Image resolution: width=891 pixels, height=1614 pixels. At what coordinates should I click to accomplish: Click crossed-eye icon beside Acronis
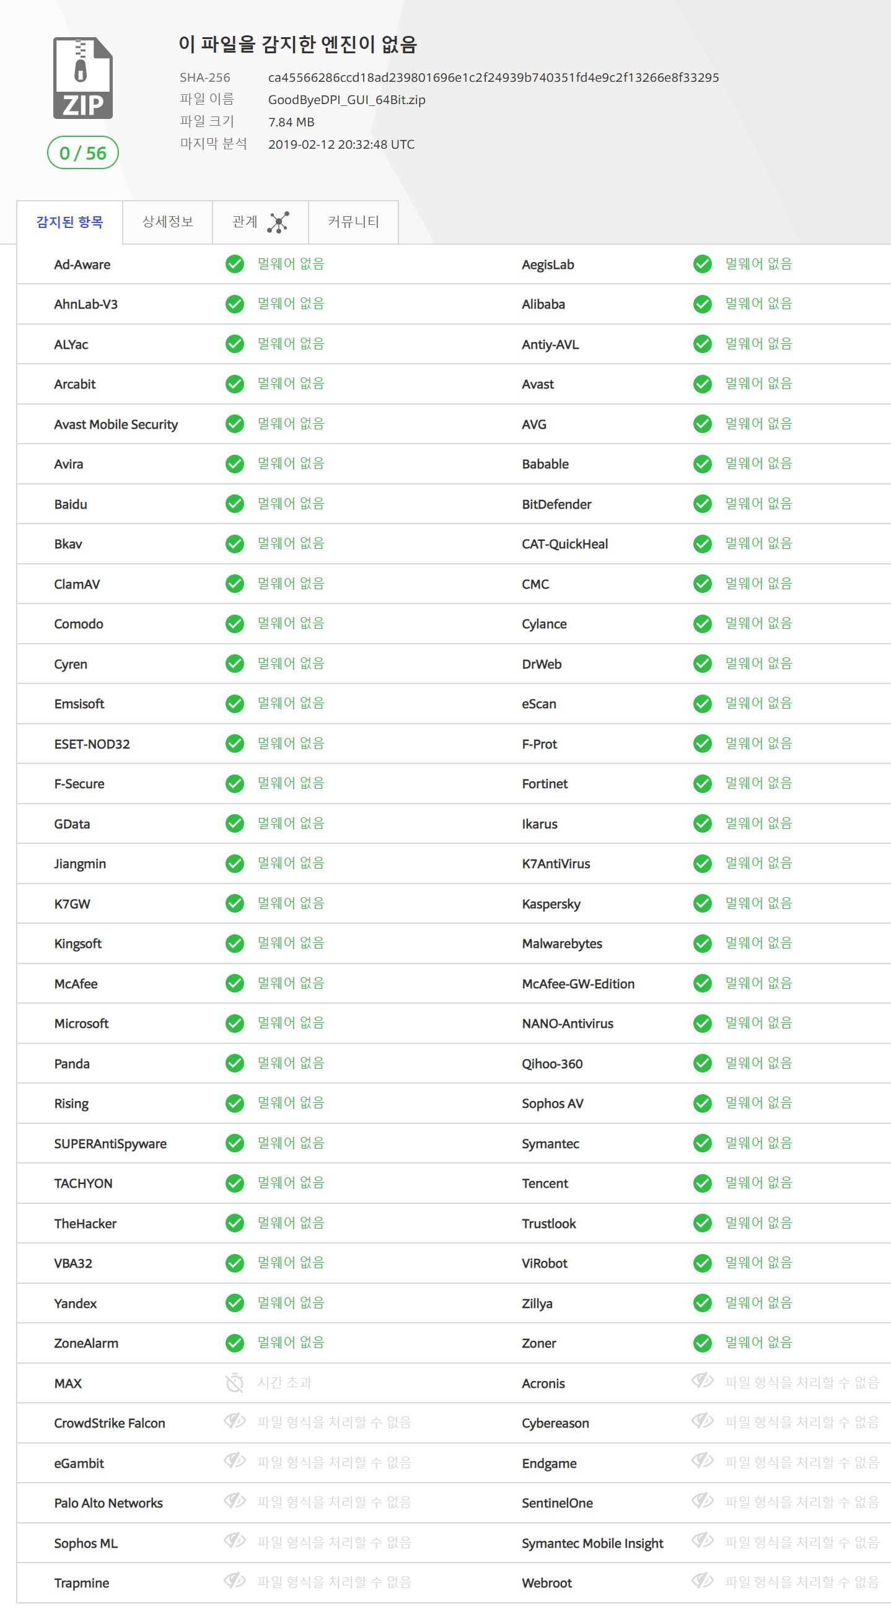pos(703,1382)
